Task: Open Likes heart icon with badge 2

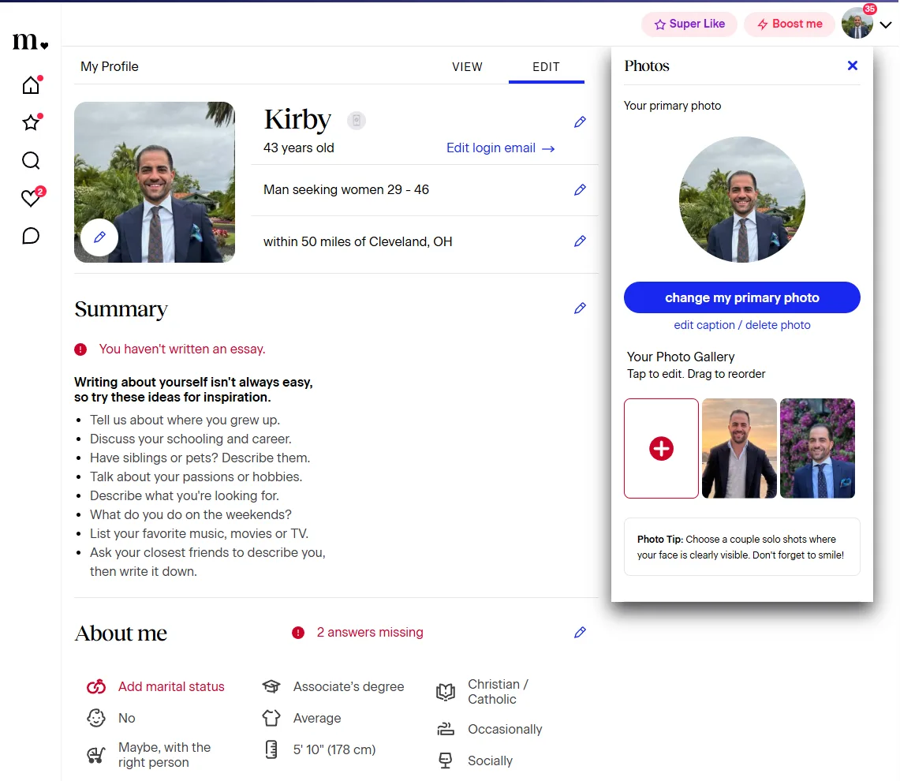Action: coord(31,197)
